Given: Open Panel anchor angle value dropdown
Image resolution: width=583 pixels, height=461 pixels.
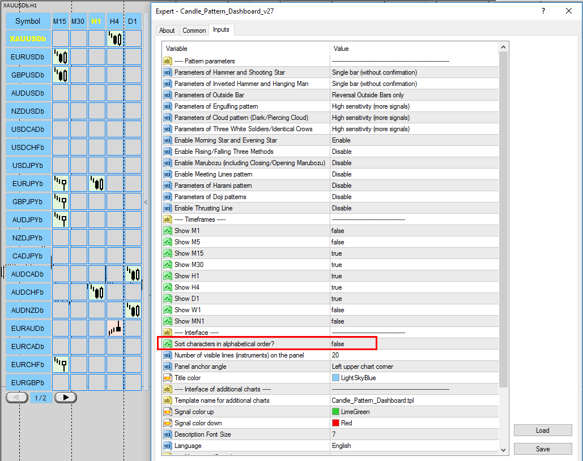Looking at the screenshot, I should point(414,367).
